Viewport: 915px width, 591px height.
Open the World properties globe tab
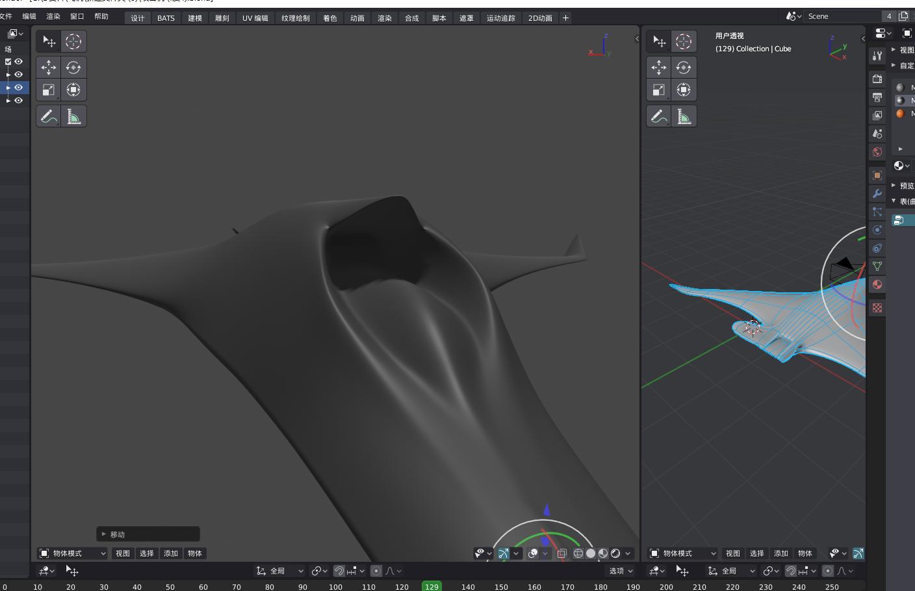(x=877, y=152)
